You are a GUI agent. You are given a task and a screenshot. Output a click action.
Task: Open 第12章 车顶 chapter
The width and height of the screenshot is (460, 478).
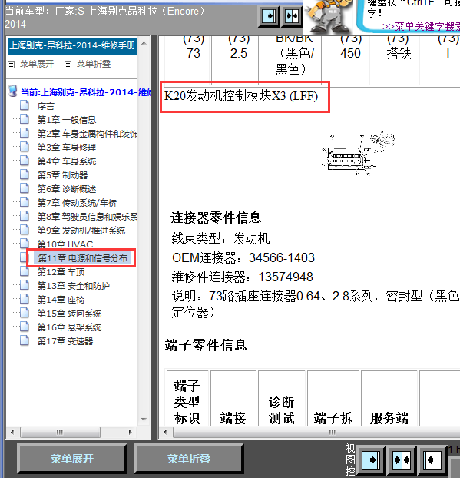tap(61, 272)
